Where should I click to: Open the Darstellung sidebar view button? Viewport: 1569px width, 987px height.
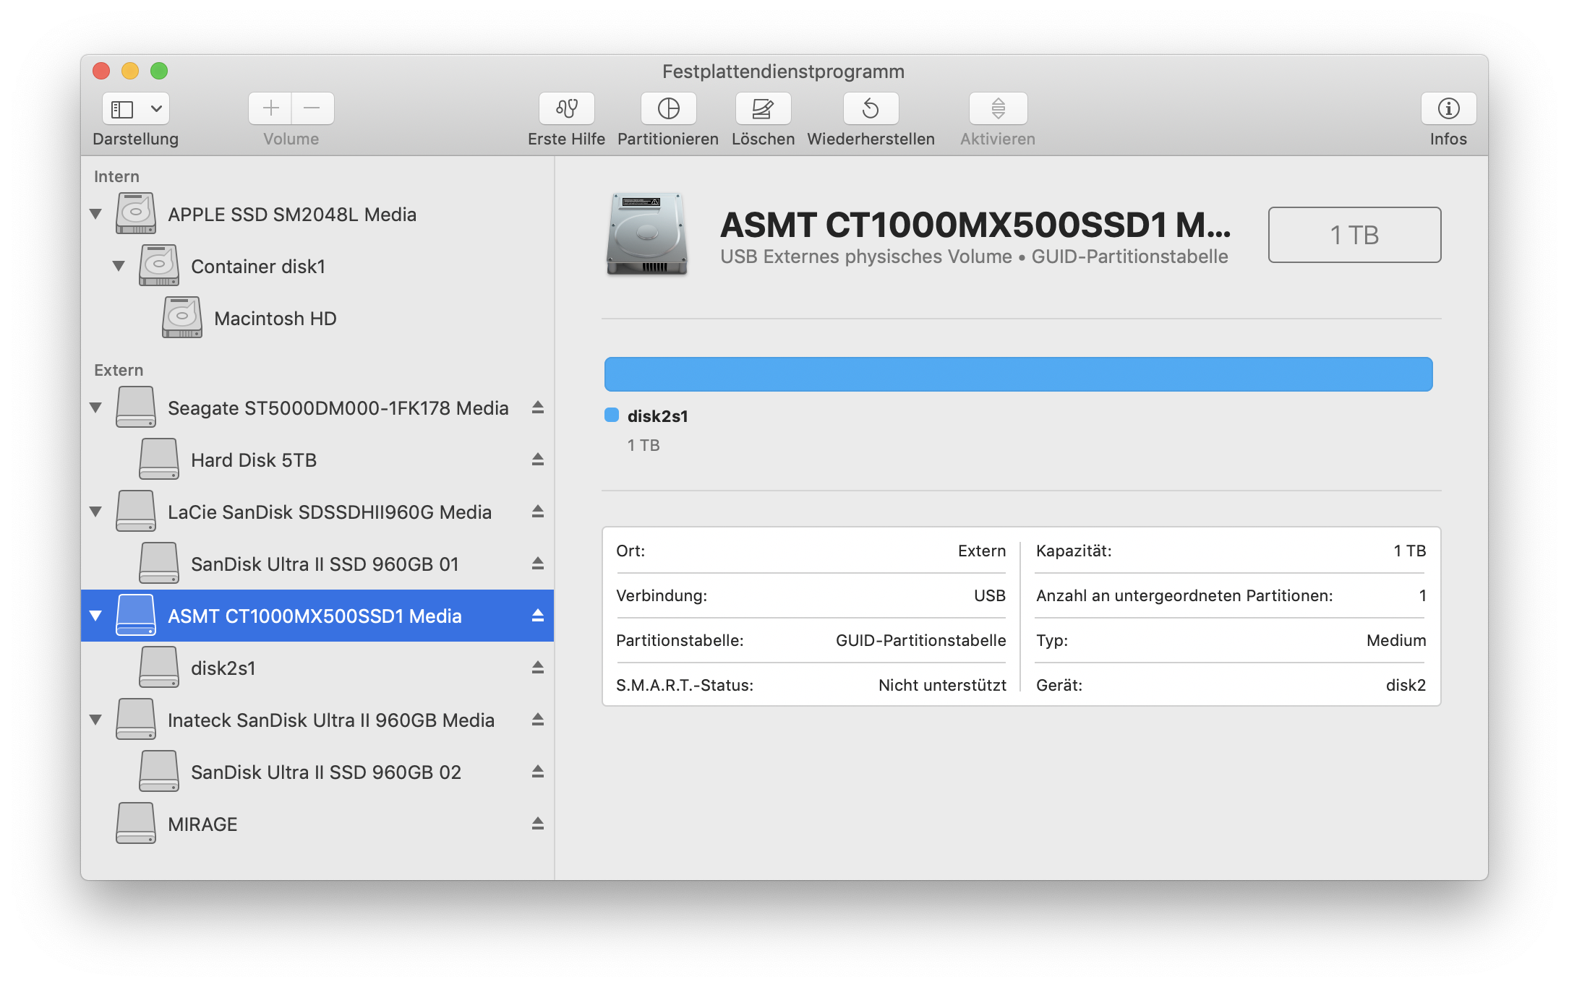coord(122,109)
